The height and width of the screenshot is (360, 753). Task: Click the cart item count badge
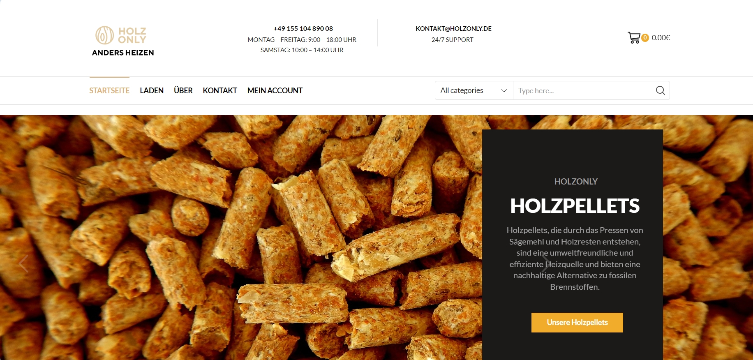[x=645, y=38]
